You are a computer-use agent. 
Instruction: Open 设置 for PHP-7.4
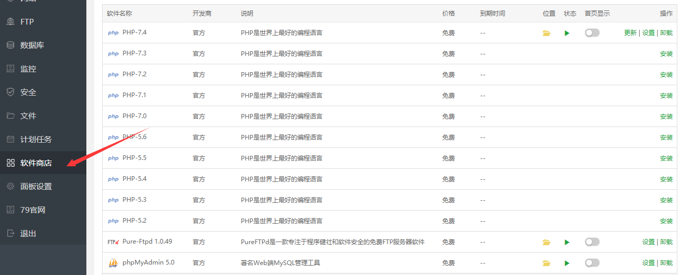(649, 33)
